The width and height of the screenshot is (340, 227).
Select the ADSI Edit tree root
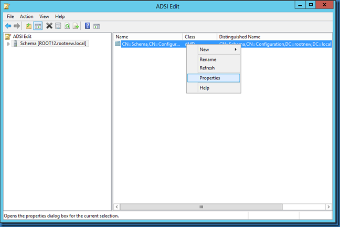[22, 36]
